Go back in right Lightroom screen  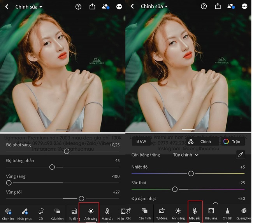(132, 7)
